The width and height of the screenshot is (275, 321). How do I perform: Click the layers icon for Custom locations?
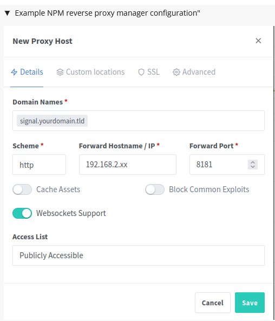[60, 72]
